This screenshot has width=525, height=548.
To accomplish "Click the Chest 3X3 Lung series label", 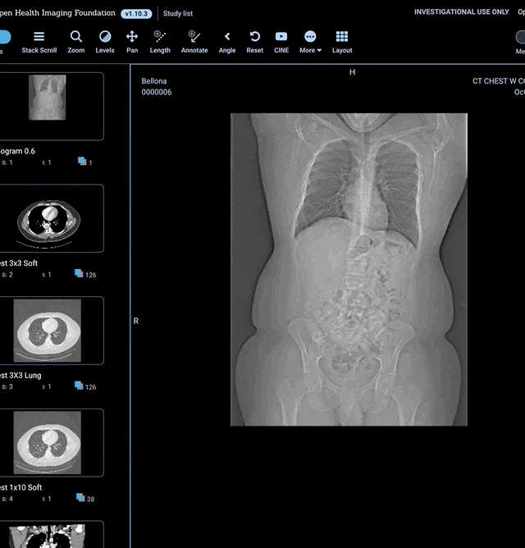I will click(21, 376).
